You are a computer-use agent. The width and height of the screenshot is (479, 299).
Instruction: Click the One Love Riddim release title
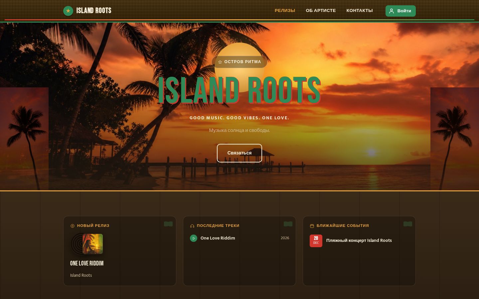87,263
